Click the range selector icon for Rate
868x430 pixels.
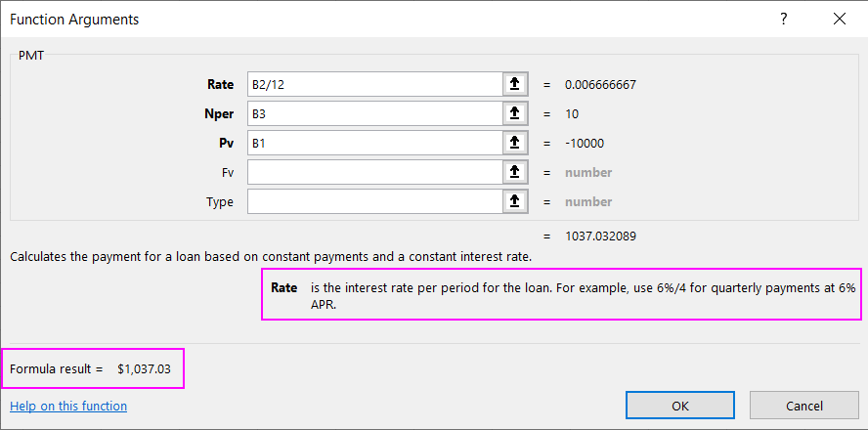[x=514, y=84]
